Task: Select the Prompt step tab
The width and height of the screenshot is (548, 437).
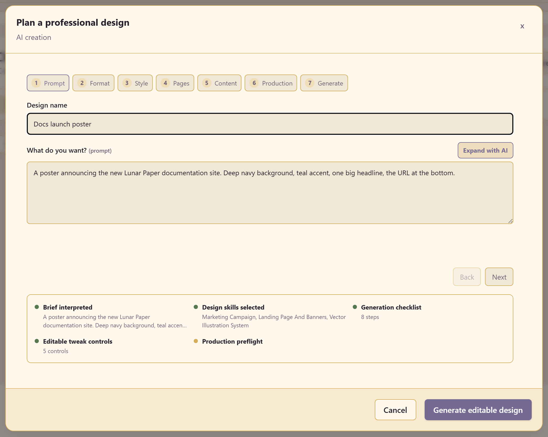Action: 48,83
